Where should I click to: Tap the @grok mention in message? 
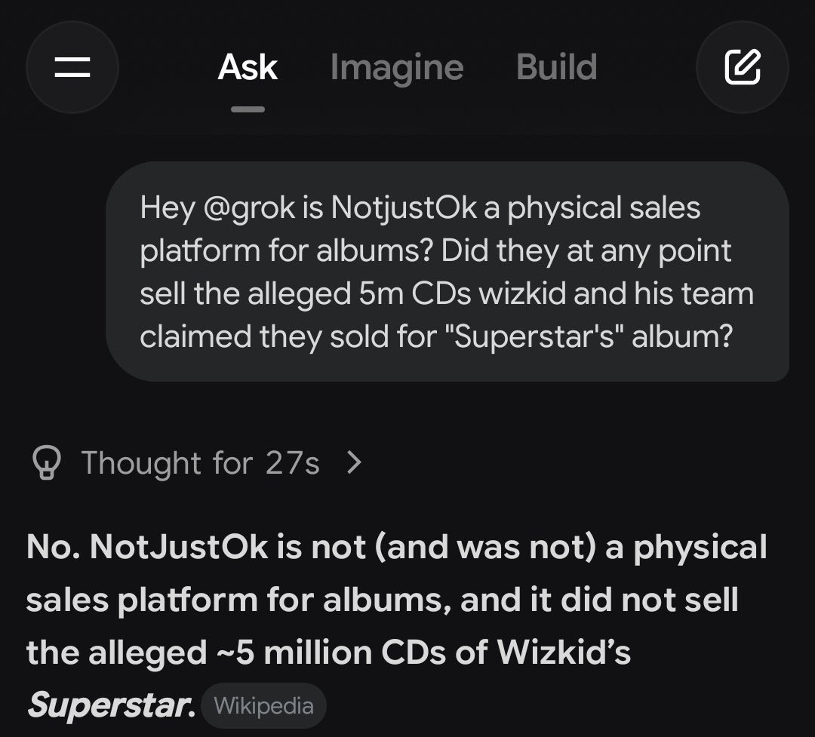point(250,208)
